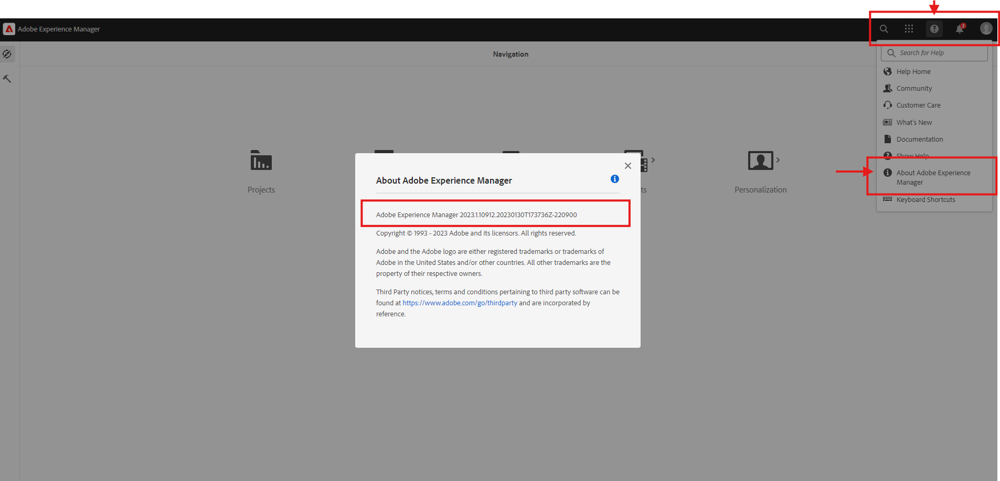Choose Help Home from help menu
The height and width of the screenshot is (481, 1000).
tap(913, 72)
